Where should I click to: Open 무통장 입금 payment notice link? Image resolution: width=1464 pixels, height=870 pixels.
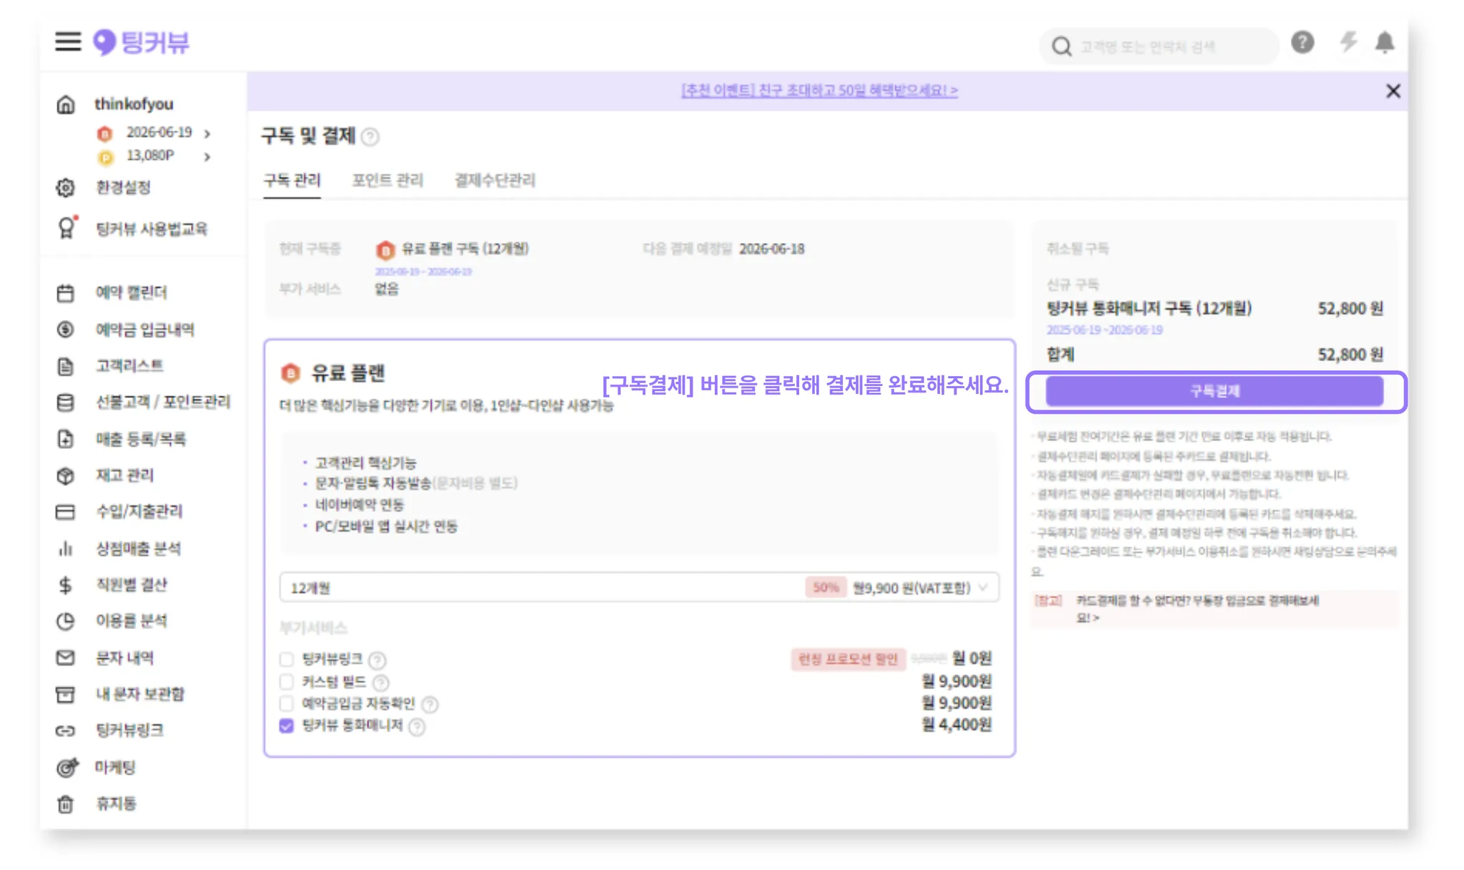pos(1197,608)
